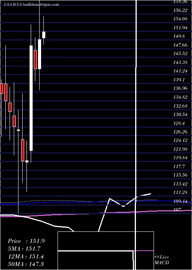The width and height of the screenshot is (192, 270).
Task: Click the 130.54 price axis label
Action: tap(180, 114)
